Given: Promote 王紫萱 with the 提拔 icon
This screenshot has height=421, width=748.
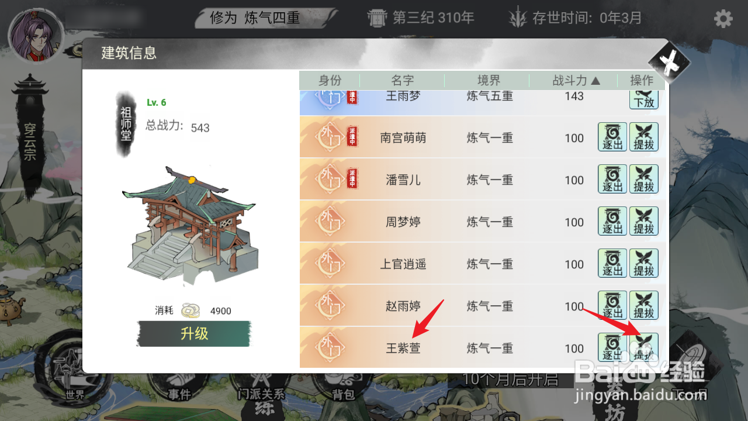Looking at the screenshot, I should coord(644,348).
